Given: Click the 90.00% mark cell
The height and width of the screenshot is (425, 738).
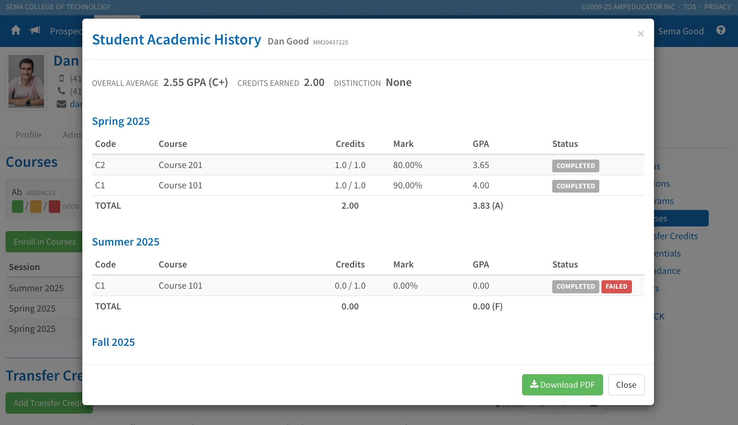Looking at the screenshot, I should (408, 185).
